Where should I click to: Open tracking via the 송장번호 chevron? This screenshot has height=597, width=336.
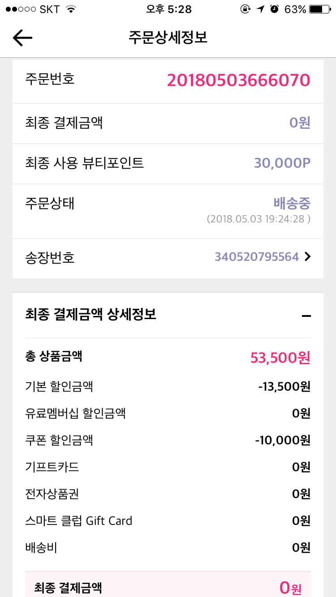[x=307, y=257]
